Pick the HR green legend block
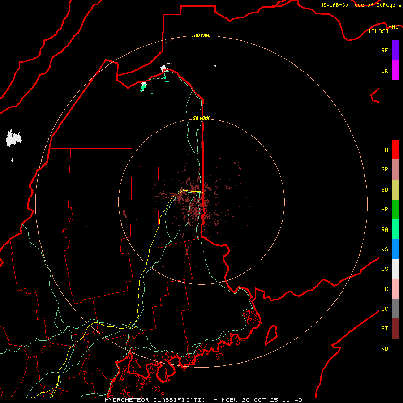The image size is (403, 403). [395, 210]
